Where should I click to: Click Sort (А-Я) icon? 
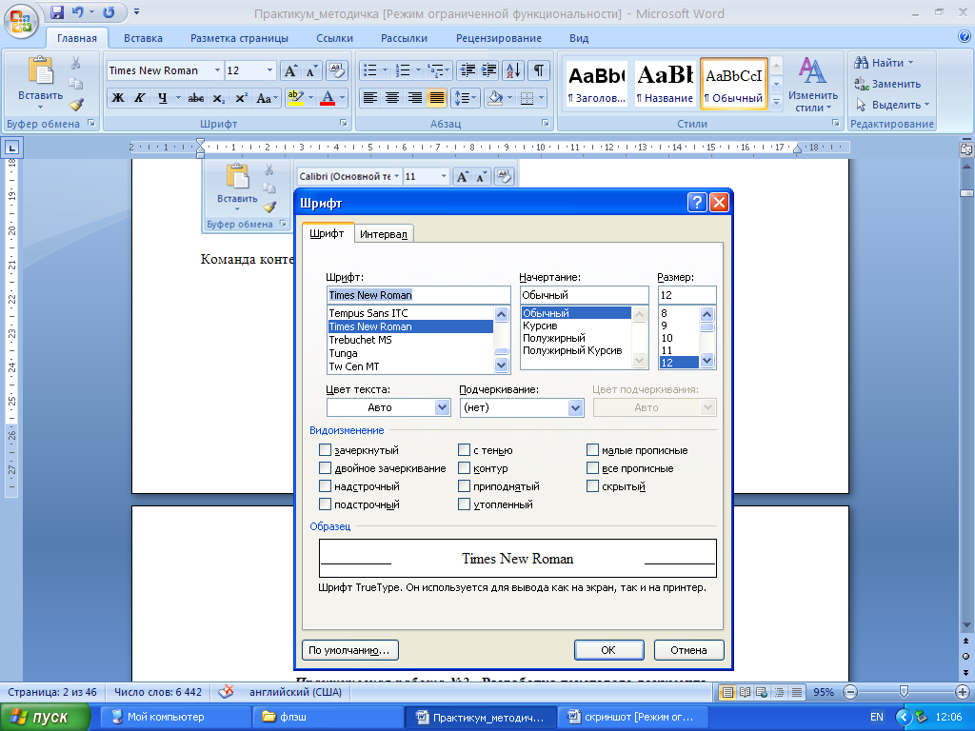(x=513, y=70)
